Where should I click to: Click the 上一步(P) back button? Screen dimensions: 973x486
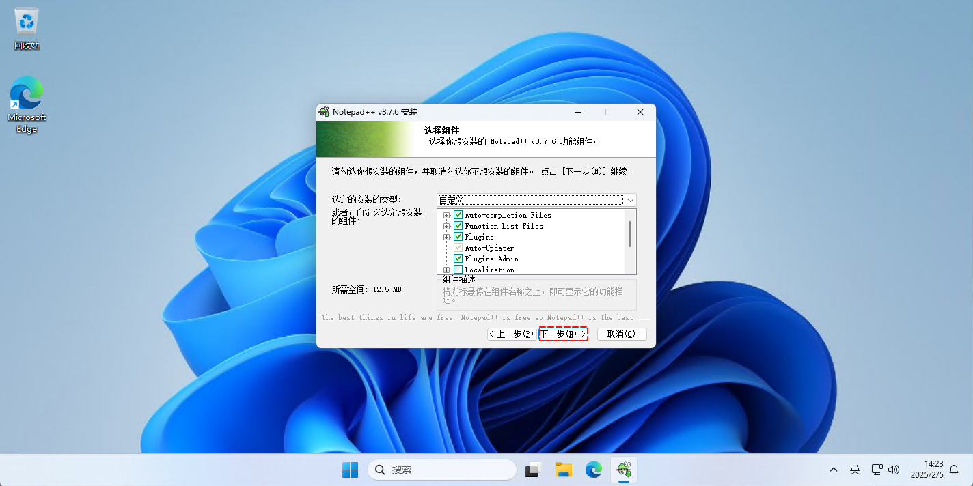point(510,334)
